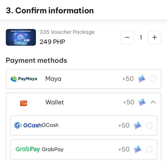Select the GCash radio button
This screenshot has width=167, height=161.
pyautogui.click(x=149, y=126)
